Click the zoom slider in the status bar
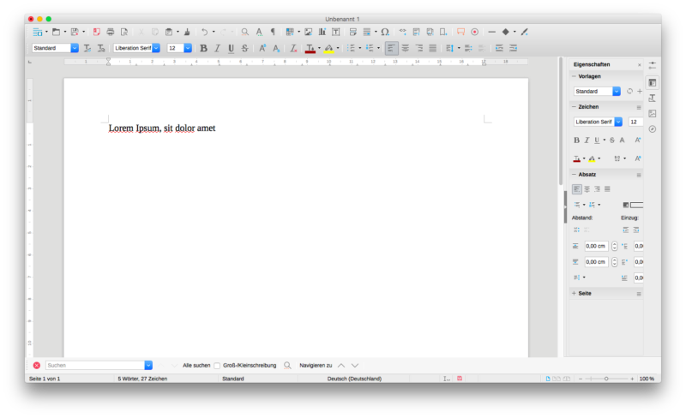This screenshot has height=418, width=686. click(606, 379)
